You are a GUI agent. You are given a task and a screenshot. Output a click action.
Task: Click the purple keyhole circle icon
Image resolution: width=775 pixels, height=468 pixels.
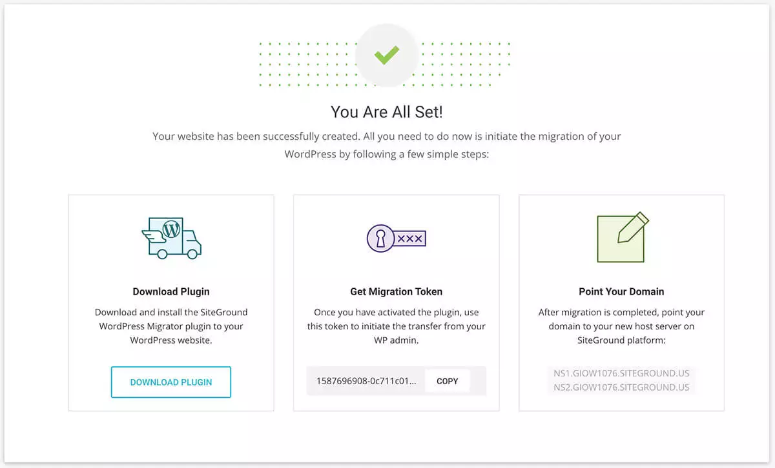(380, 239)
